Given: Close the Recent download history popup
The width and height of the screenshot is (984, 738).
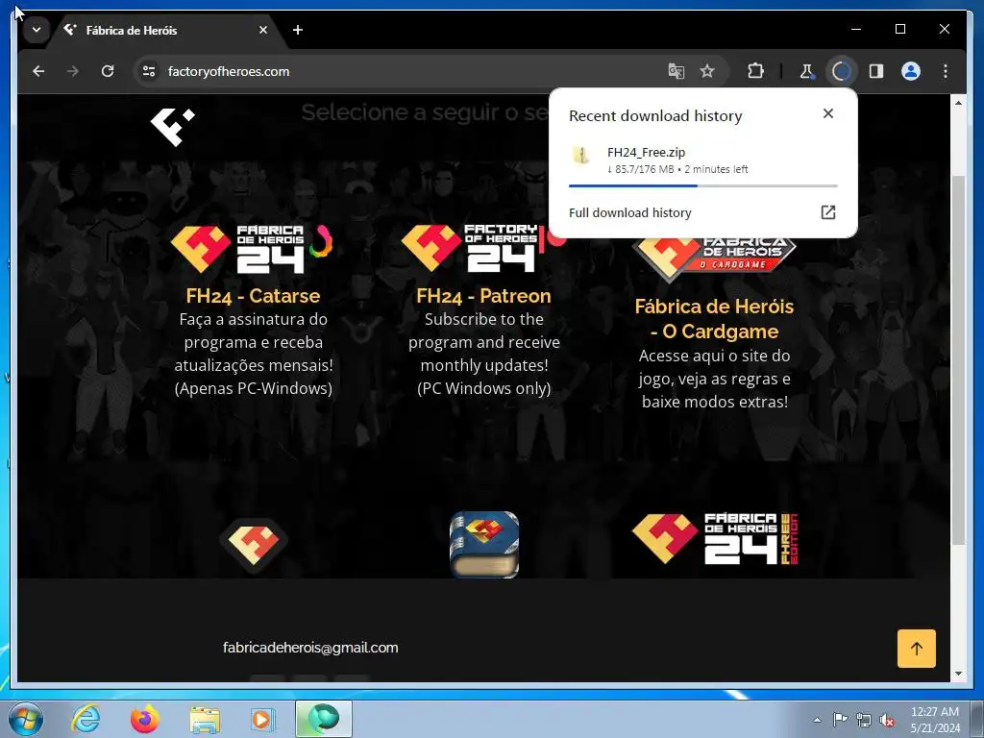Looking at the screenshot, I should coord(828,113).
